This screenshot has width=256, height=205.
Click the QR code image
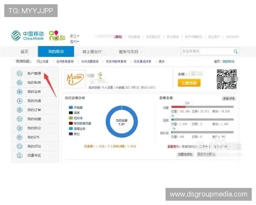coord(227,79)
